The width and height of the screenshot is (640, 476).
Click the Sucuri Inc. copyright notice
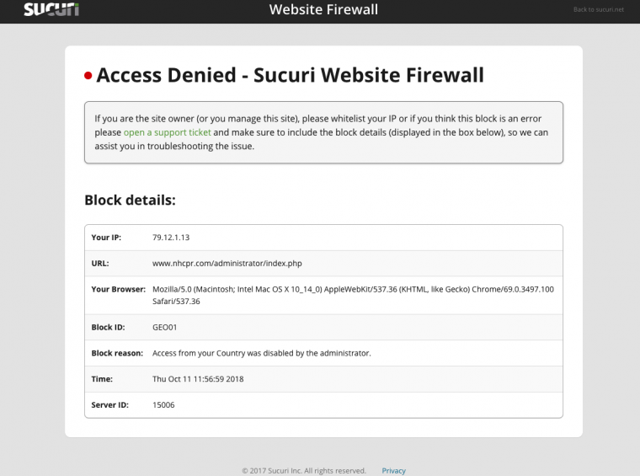click(x=303, y=471)
